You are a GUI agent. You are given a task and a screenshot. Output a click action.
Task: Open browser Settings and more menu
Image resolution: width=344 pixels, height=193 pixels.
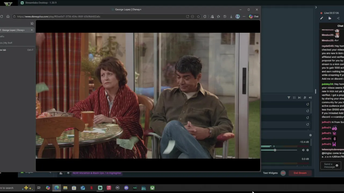point(244,16)
